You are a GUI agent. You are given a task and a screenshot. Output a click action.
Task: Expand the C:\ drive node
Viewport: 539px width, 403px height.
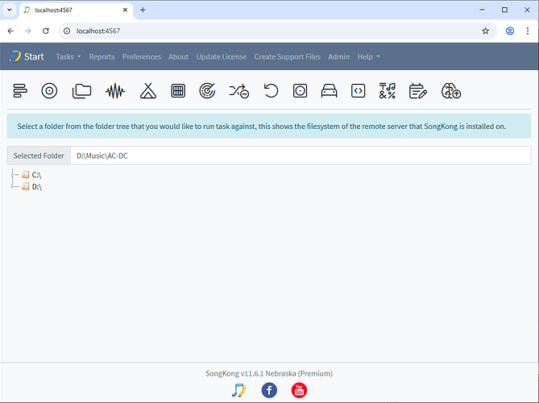(x=13, y=175)
